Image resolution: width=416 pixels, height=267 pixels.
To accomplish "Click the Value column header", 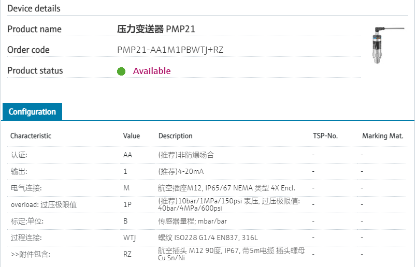I will [132, 136].
